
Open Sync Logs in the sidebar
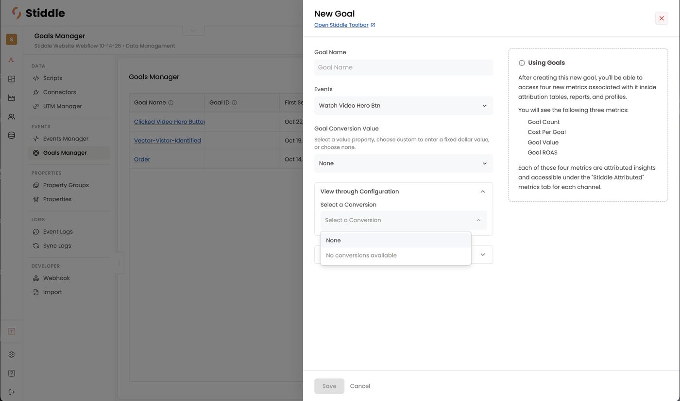pyautogui.click(x=69, y=246)
